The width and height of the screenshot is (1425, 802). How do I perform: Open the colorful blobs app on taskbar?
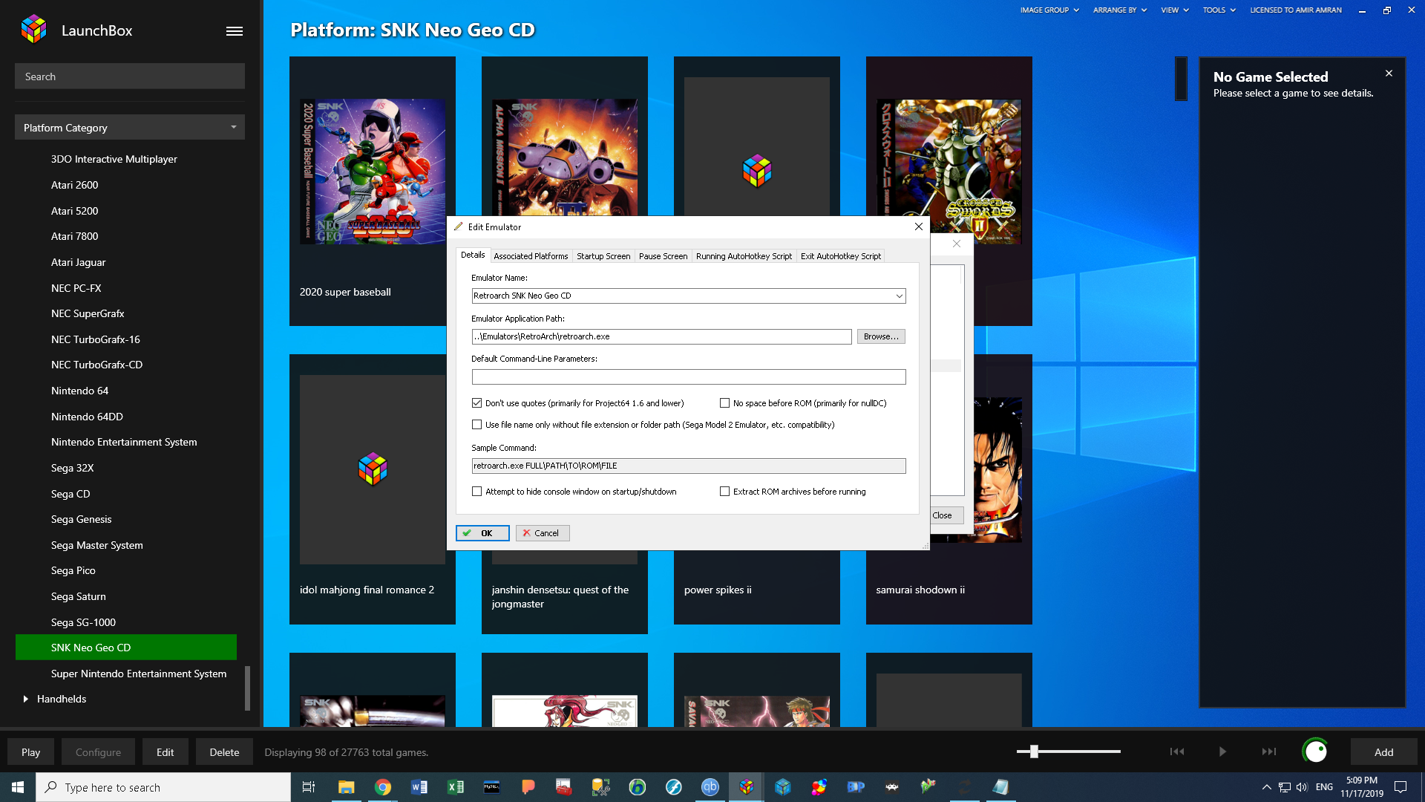pyautogui.click(x=819, y=787)
